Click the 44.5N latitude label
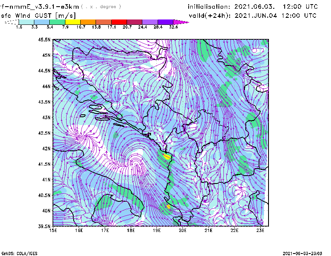This screenshot has height=256, width=331. 44,70
